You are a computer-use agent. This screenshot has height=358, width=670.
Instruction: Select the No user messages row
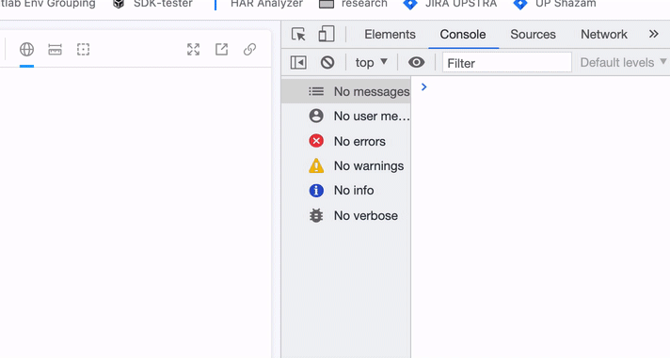tap(346, 117)
